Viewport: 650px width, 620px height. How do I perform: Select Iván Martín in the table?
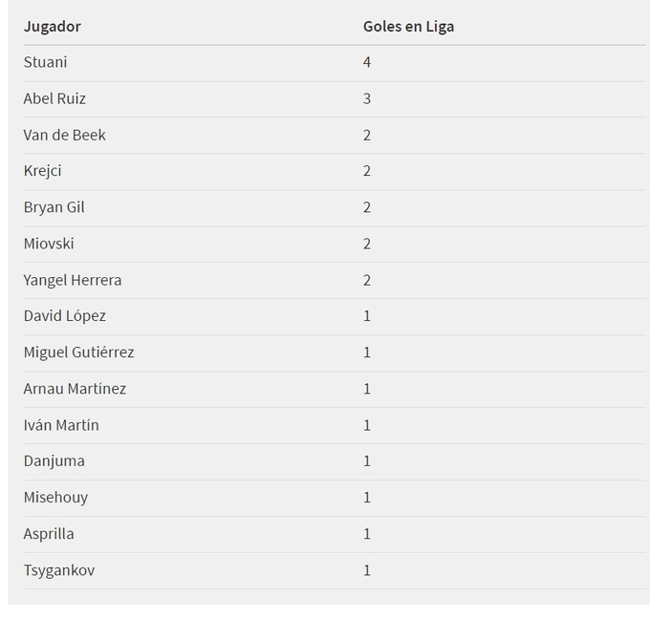click(x=61, y=424)
